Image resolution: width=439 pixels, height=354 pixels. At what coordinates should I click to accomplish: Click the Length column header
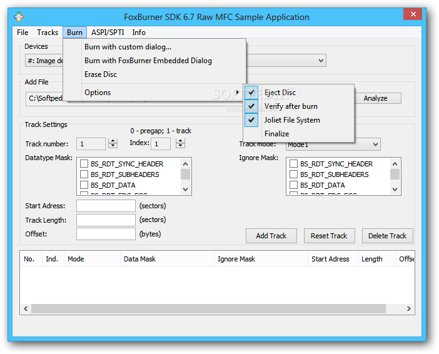click(x=376, y=259)
